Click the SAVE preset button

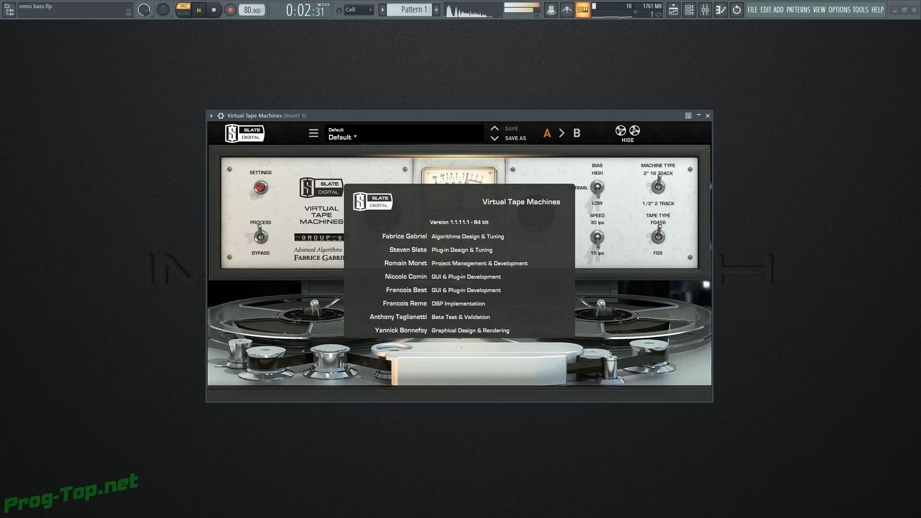point(511,129)
